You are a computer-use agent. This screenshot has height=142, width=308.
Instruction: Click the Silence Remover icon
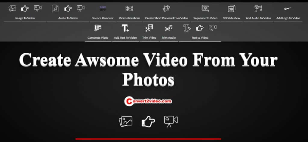(x=103, y=8)
